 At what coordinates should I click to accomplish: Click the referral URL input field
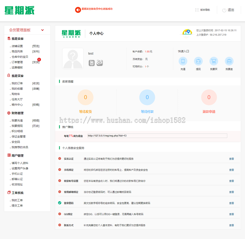157,136
